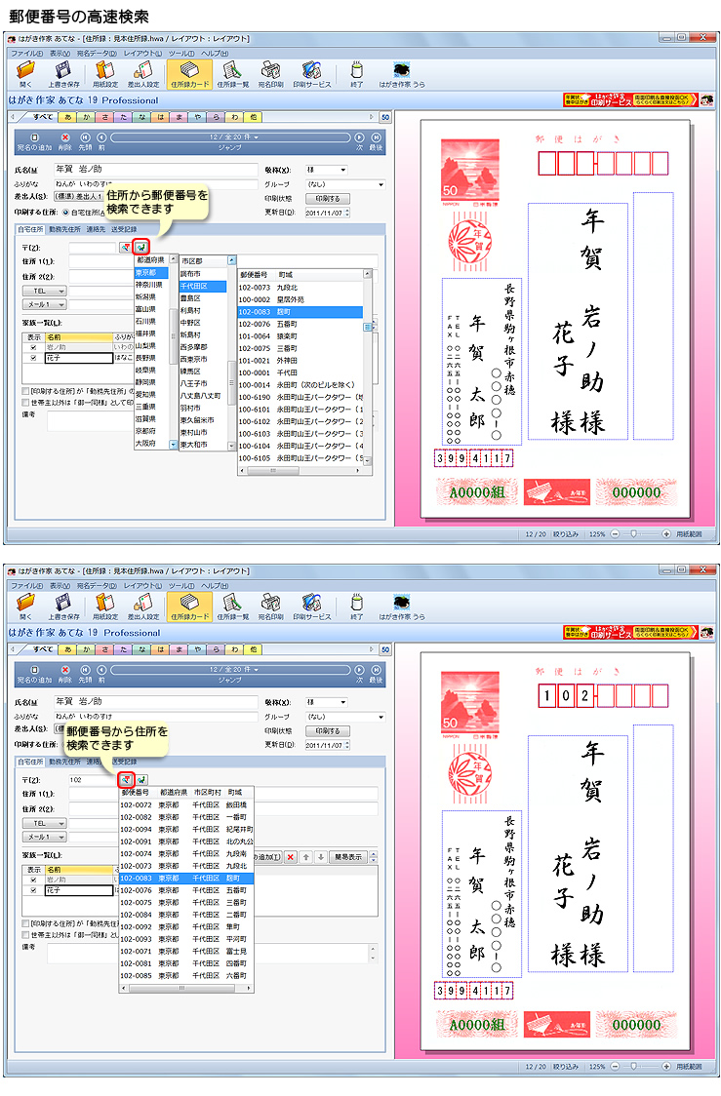The width and height of the screenshot is (721, 1096).
Task: Click red-highlighted address-to-postcode search icon, upper window
Action: coord(140,248)
